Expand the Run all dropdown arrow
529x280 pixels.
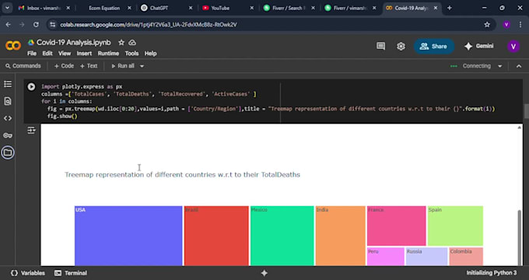(142, 66)
